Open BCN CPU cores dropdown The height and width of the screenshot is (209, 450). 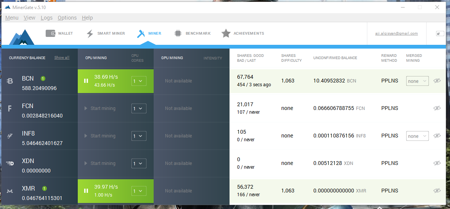pyautogui.click(x=139, y=81)
